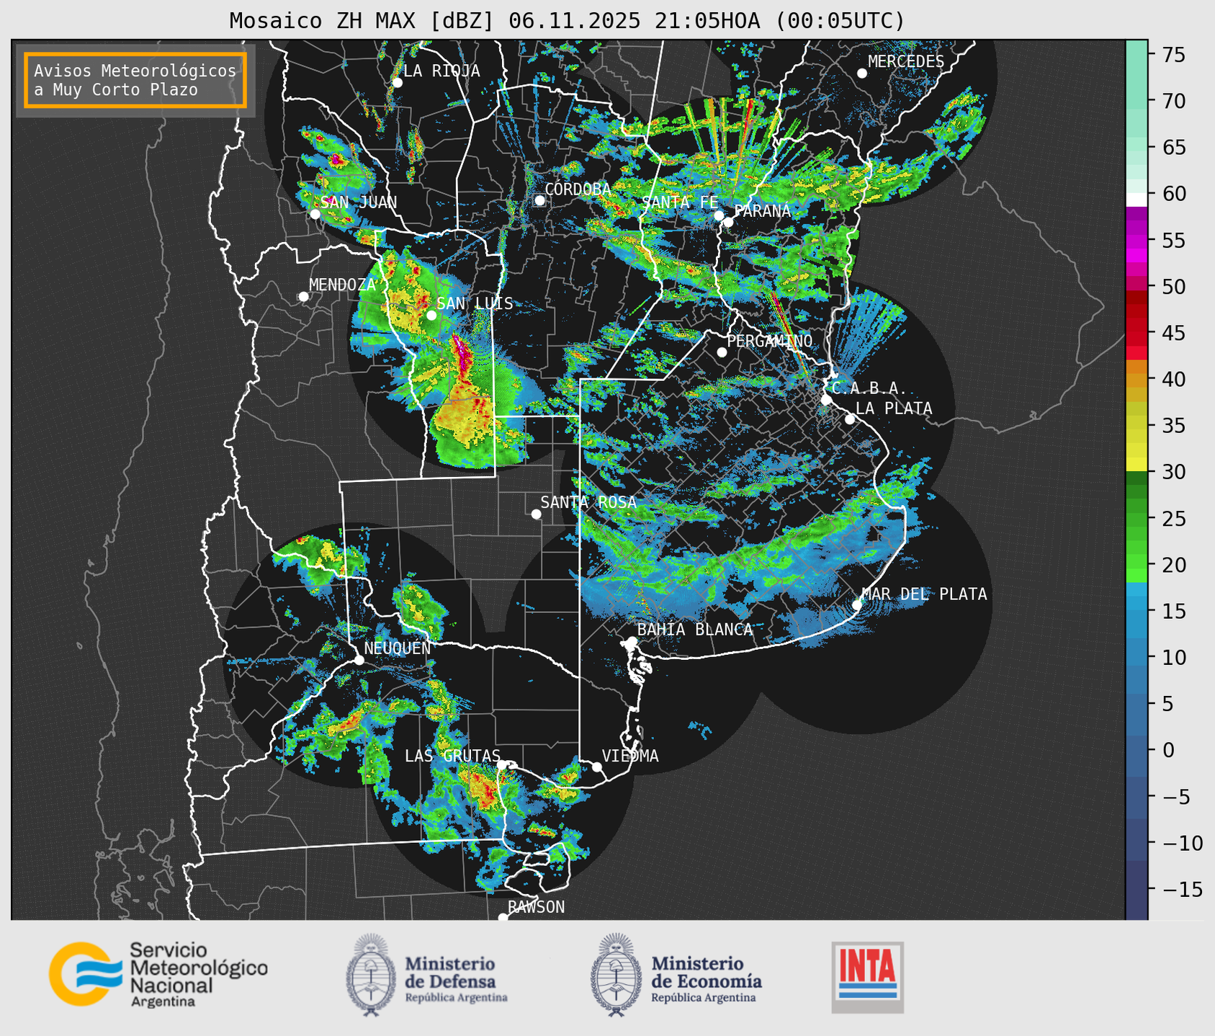Click the white 60 dBZ color band

1136,200
